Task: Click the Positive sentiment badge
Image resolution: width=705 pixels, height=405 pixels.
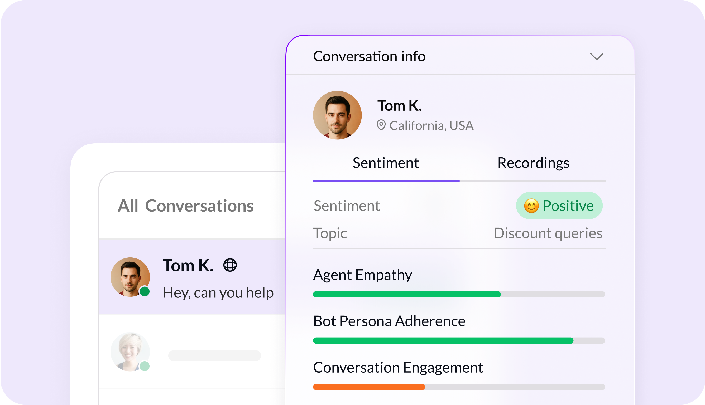Action: [559, 206]
